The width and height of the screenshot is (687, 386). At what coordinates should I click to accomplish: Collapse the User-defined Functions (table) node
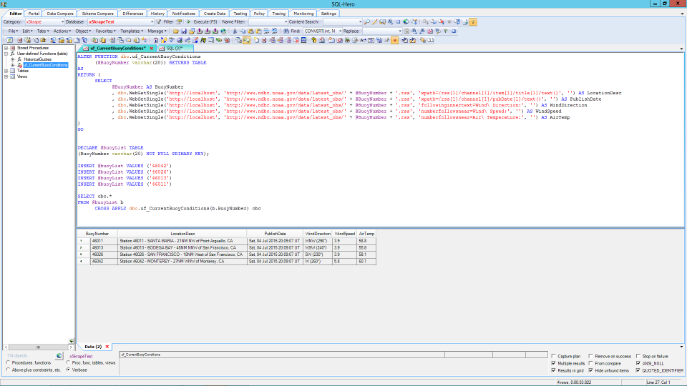6,54
